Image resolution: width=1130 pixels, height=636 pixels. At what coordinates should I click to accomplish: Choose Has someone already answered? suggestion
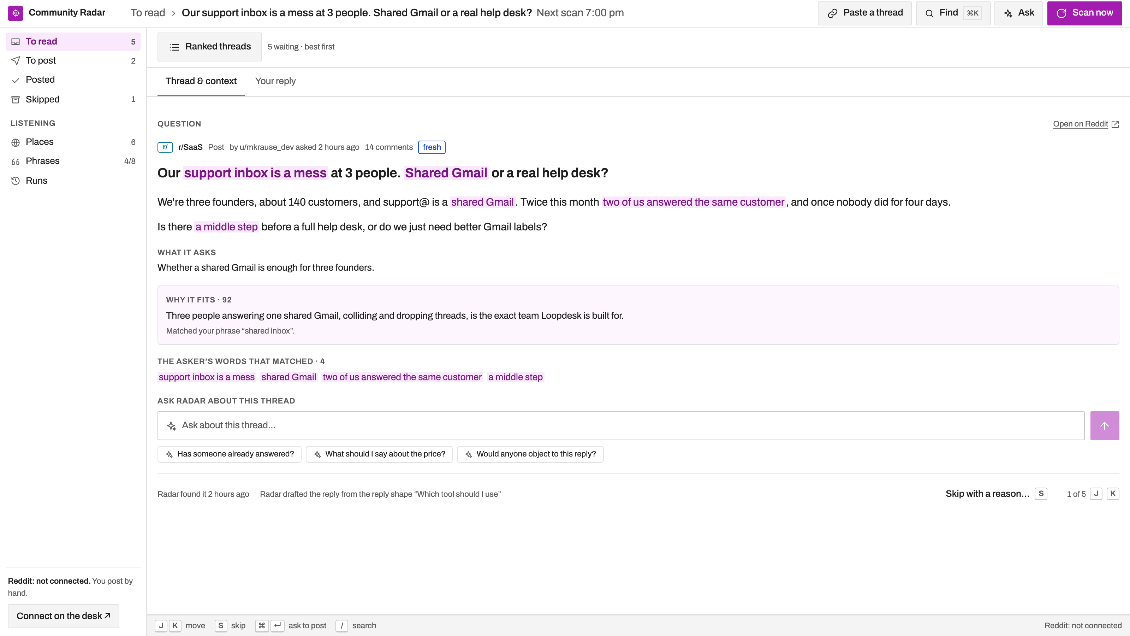tap(230, 454)
